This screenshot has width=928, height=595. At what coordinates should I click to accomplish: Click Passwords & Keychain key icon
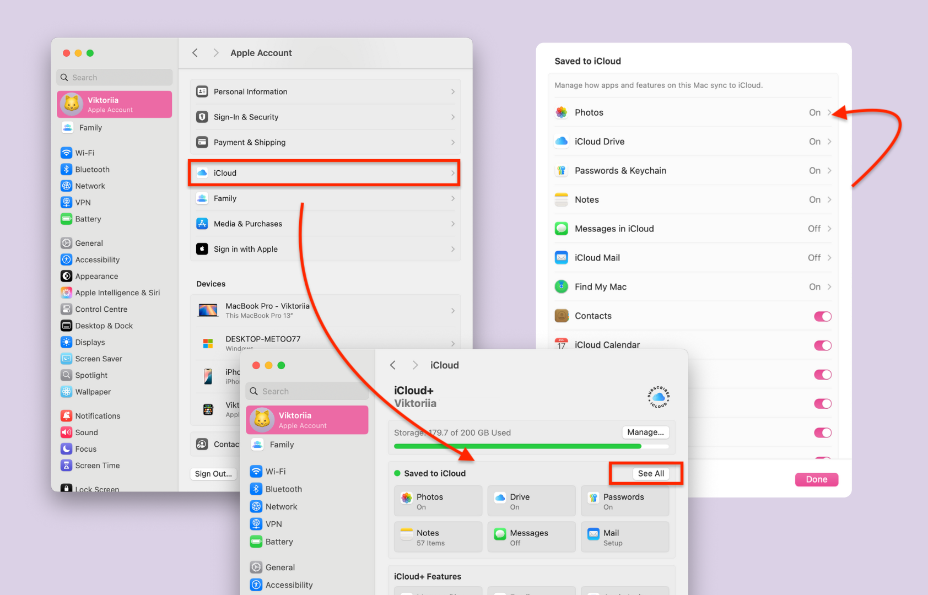pos(562,171)
